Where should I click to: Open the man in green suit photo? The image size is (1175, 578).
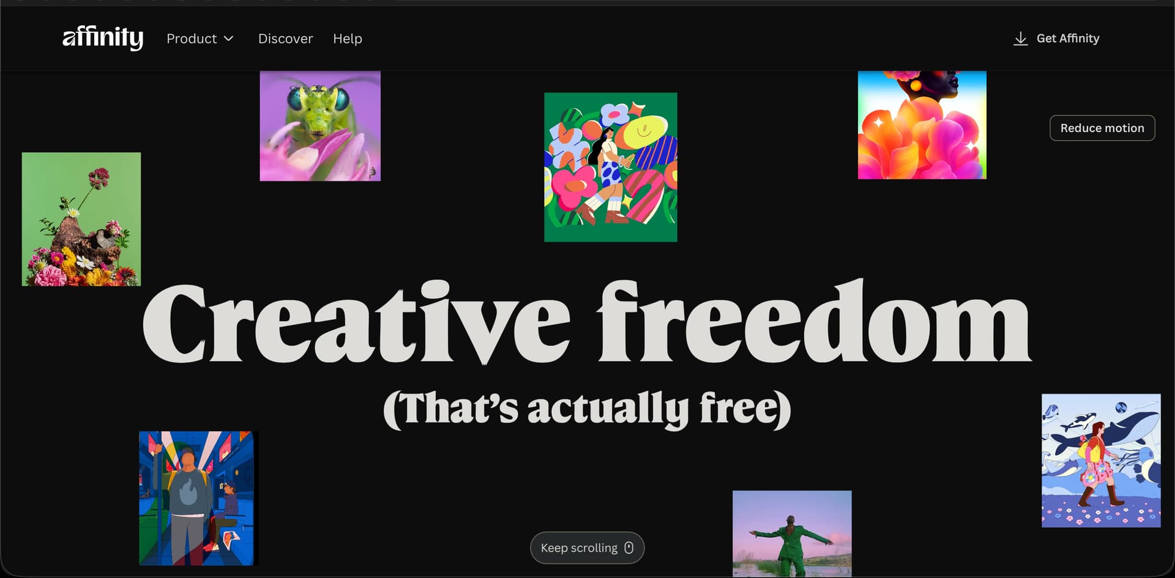792,533
